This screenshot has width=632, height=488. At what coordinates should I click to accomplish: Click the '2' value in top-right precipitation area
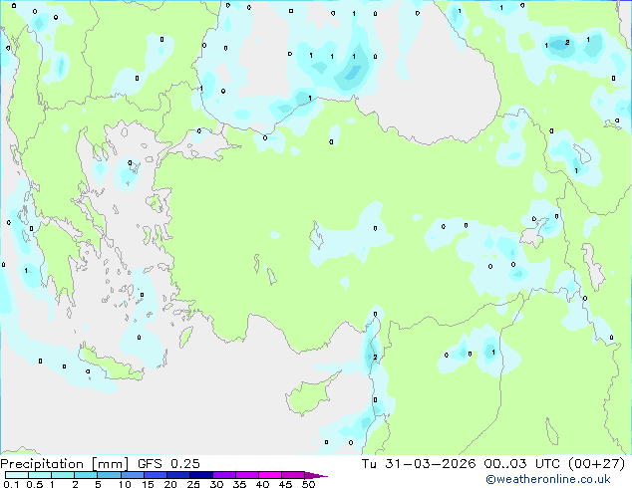pyautogui.click(x=567, y=42)
